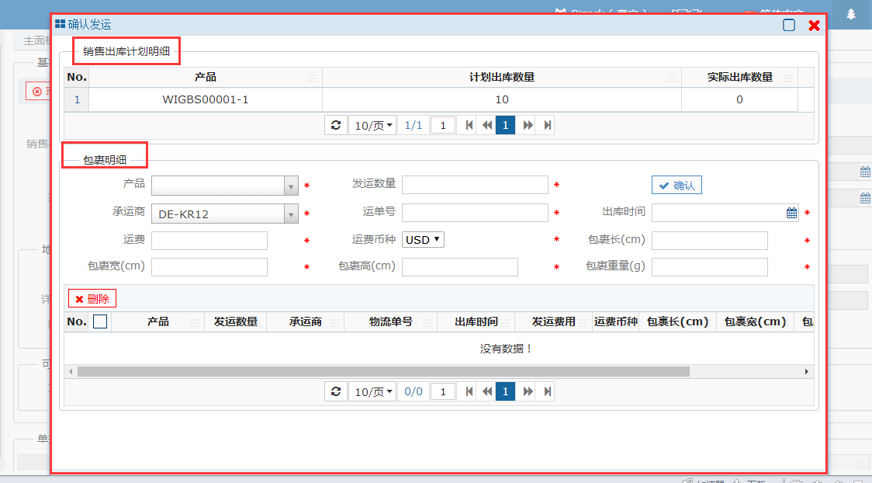Open the 运费币种 USD currency dropdown
This screenshot has width=872, height=483.
(424, 240)
